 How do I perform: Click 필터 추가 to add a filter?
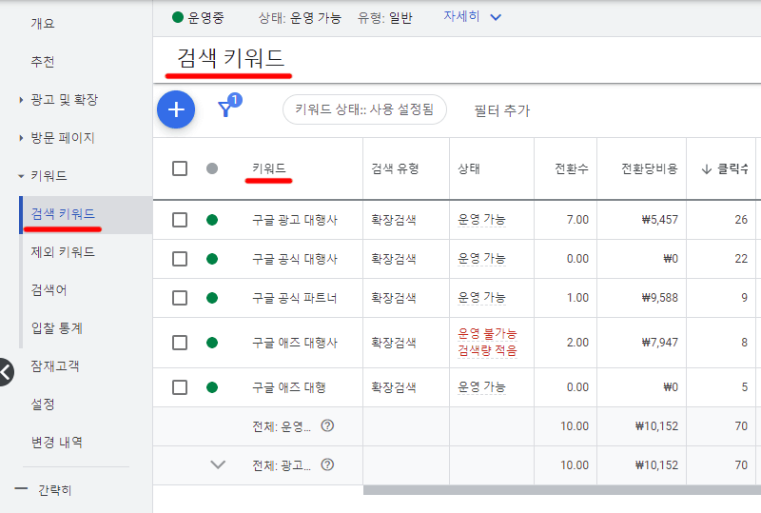click(502, 110)
